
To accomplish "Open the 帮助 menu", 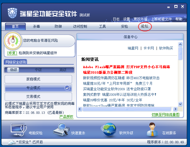I will (179, 19).
